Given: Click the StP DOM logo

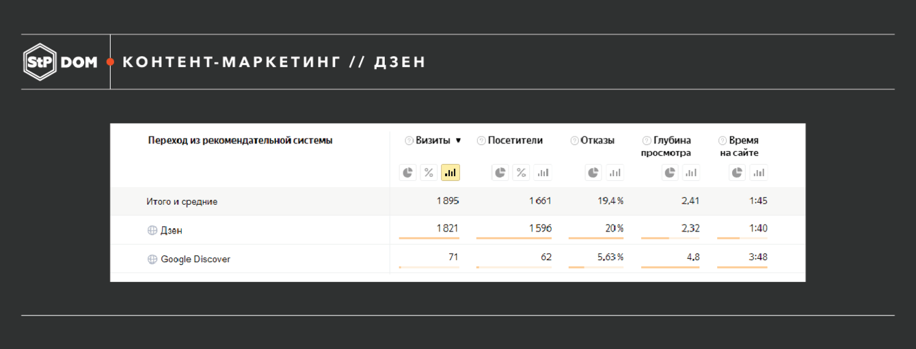Looking at the screenshot, I should [60, 62].
